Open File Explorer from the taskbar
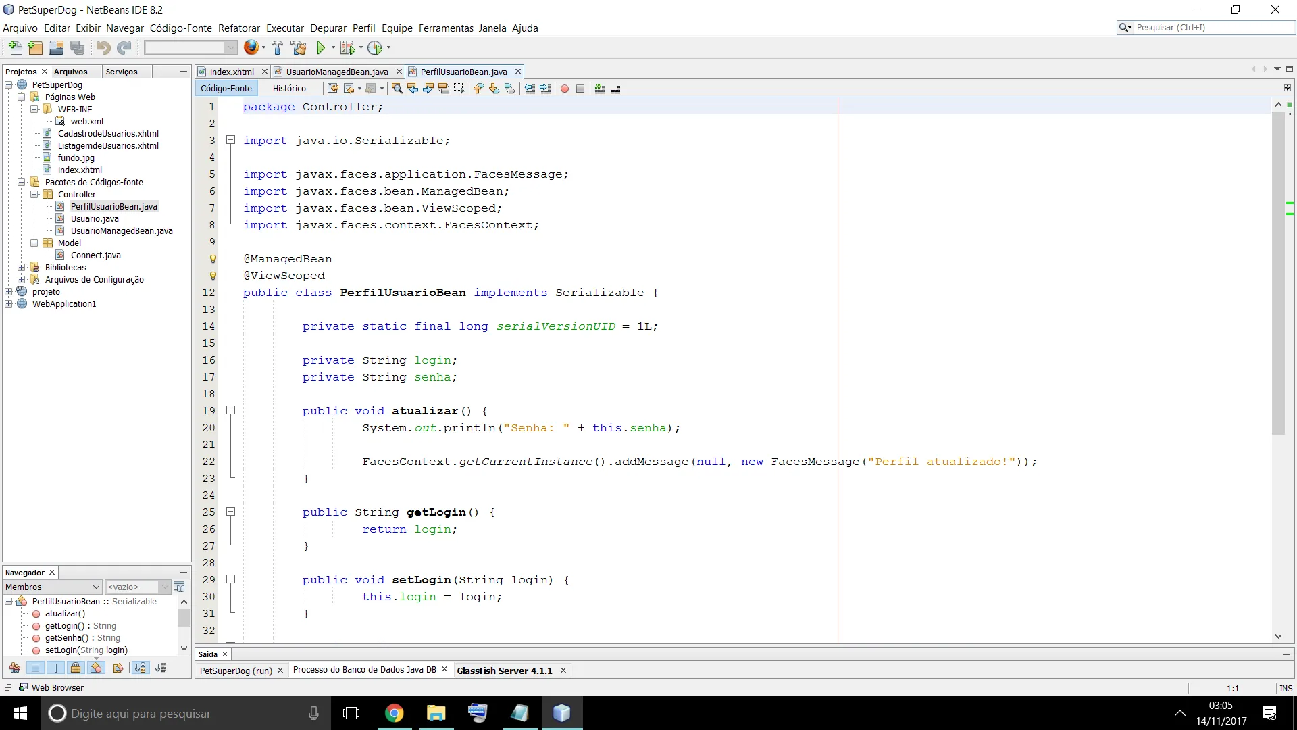 [x=436, y=713]
